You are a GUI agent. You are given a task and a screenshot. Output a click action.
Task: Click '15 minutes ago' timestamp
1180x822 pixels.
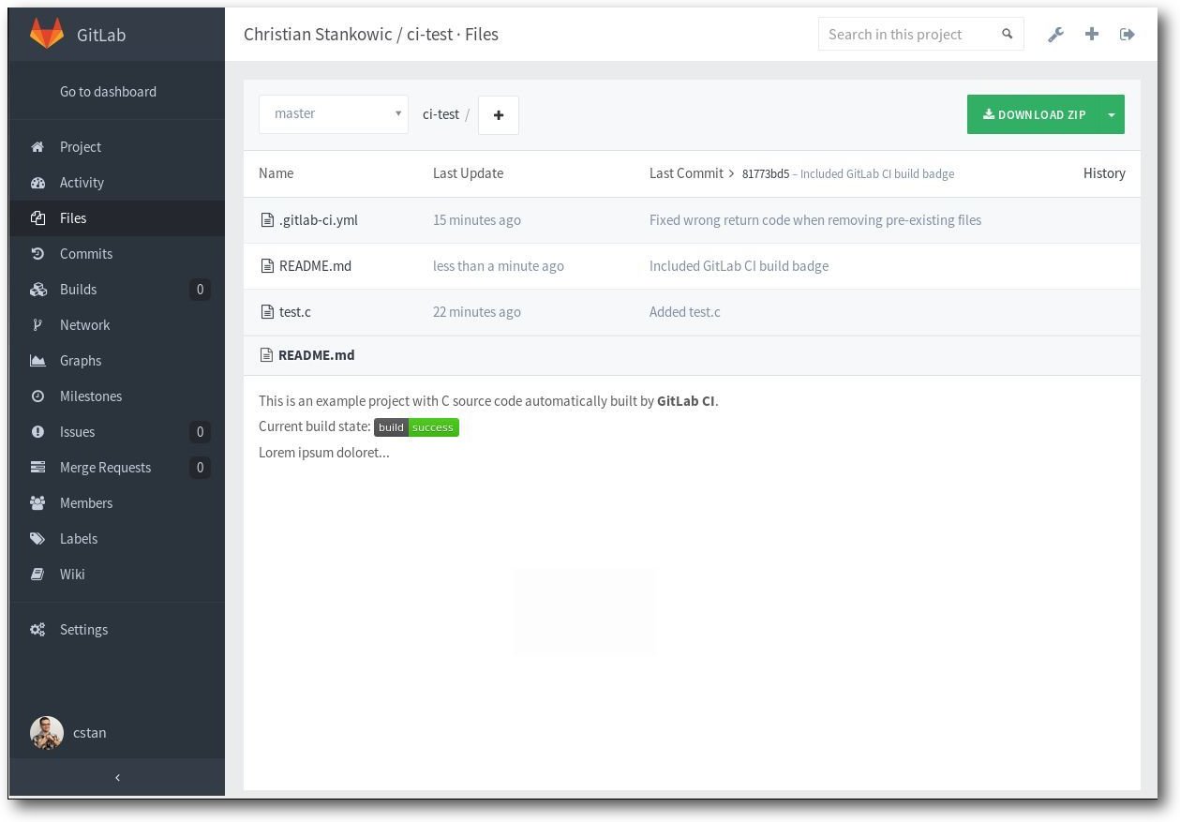tap(477, 220)
